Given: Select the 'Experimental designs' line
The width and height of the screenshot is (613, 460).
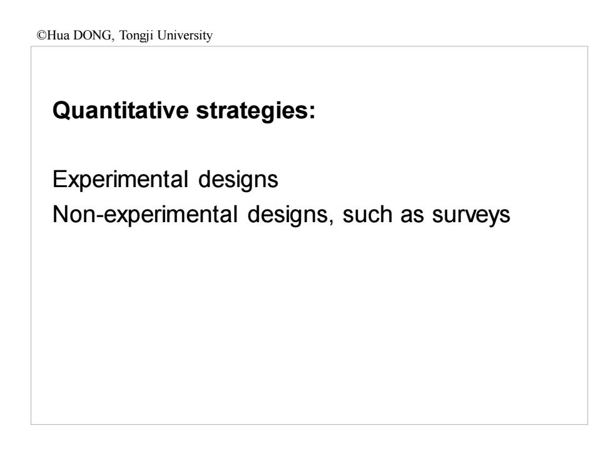Looking at the screenshot, I should (165, 180).
